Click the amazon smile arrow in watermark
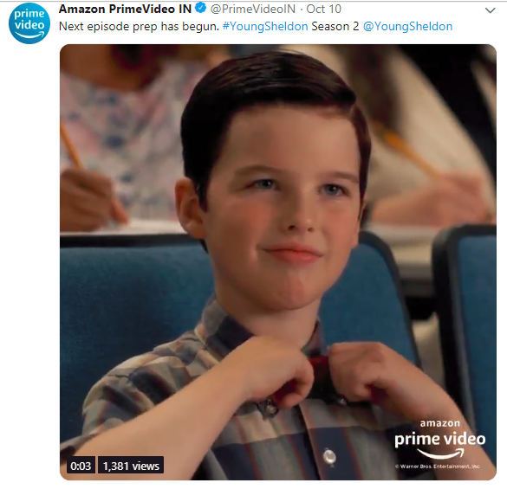This screenshot has height=489, width=507. pos(441,454)
